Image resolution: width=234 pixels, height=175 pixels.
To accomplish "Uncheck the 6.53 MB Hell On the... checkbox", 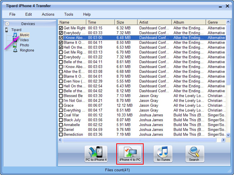I will point(61,47).
